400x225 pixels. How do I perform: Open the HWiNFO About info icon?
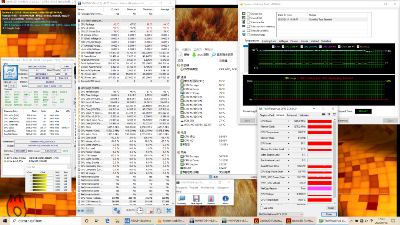click(225, 199)
